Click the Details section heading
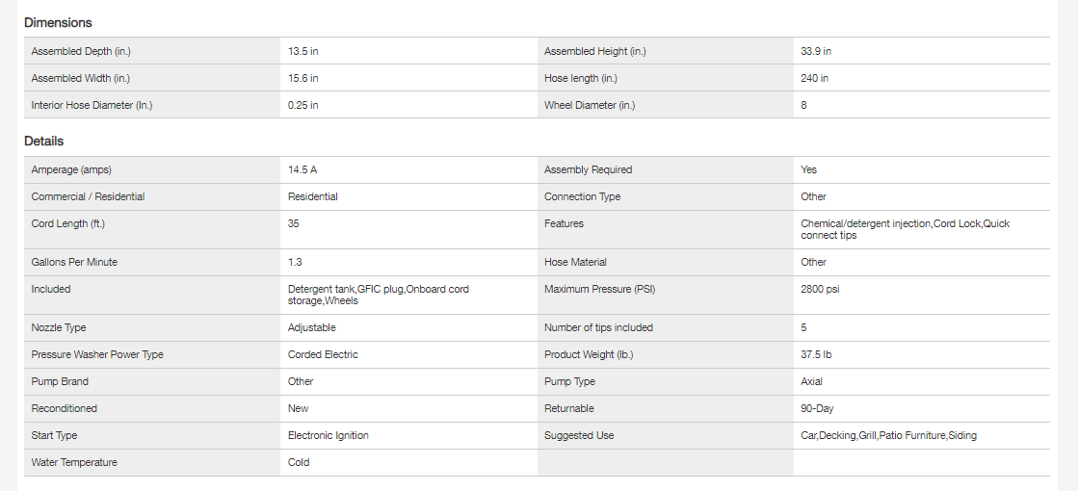 pos(44,142)
